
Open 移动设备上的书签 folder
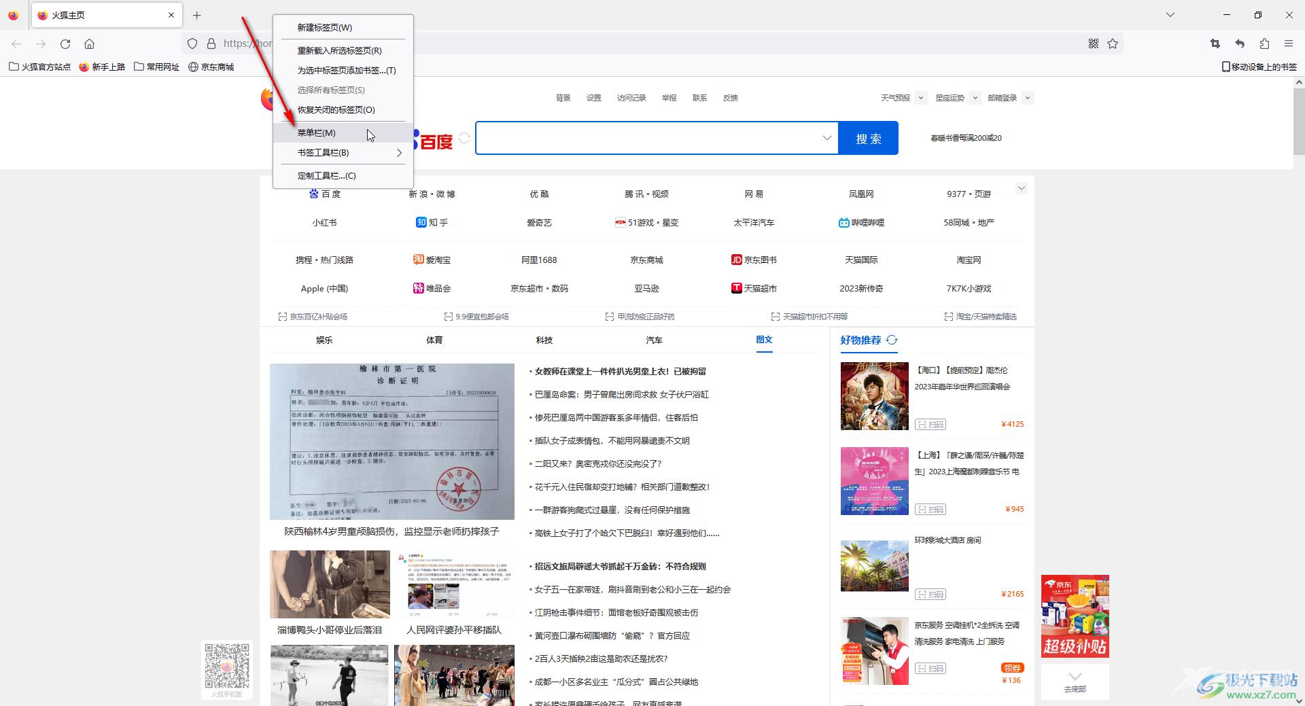(x=1259, y=67)
